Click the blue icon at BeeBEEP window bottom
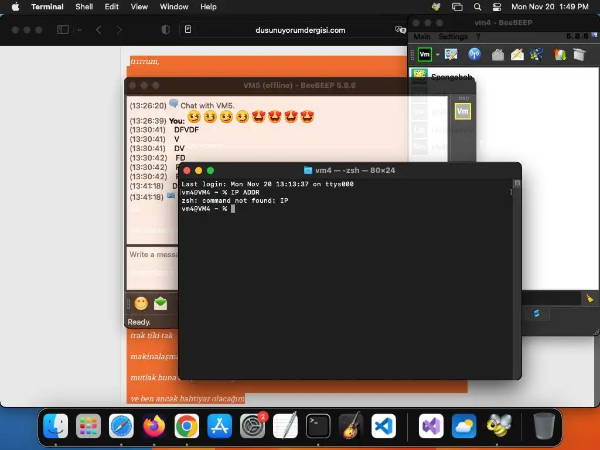The image size is (600, 450). (x=537, y=313)
